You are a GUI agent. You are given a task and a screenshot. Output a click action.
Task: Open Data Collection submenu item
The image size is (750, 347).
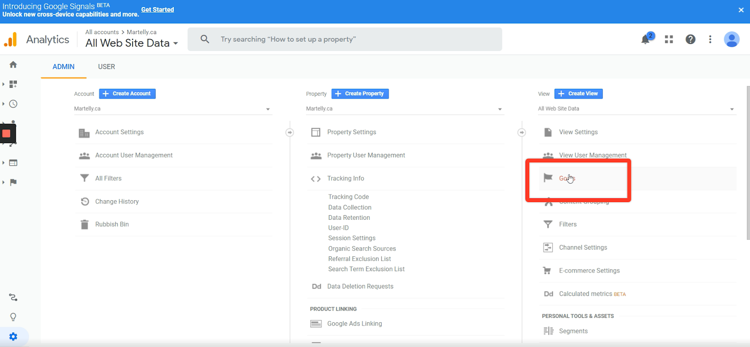[x=350, y=207]
